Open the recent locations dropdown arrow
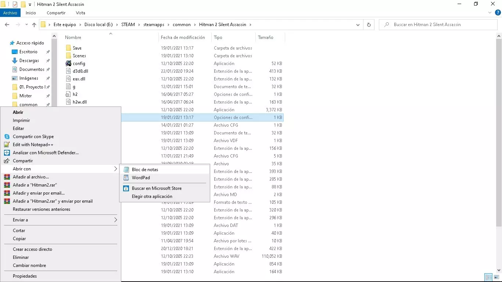 (x=26, y=25)
